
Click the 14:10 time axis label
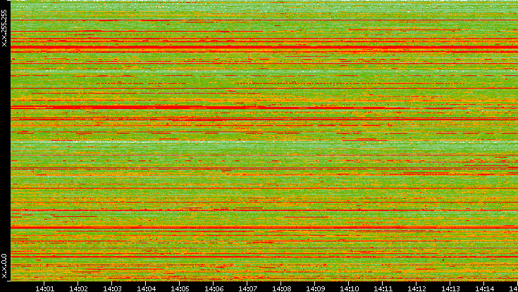349,288
